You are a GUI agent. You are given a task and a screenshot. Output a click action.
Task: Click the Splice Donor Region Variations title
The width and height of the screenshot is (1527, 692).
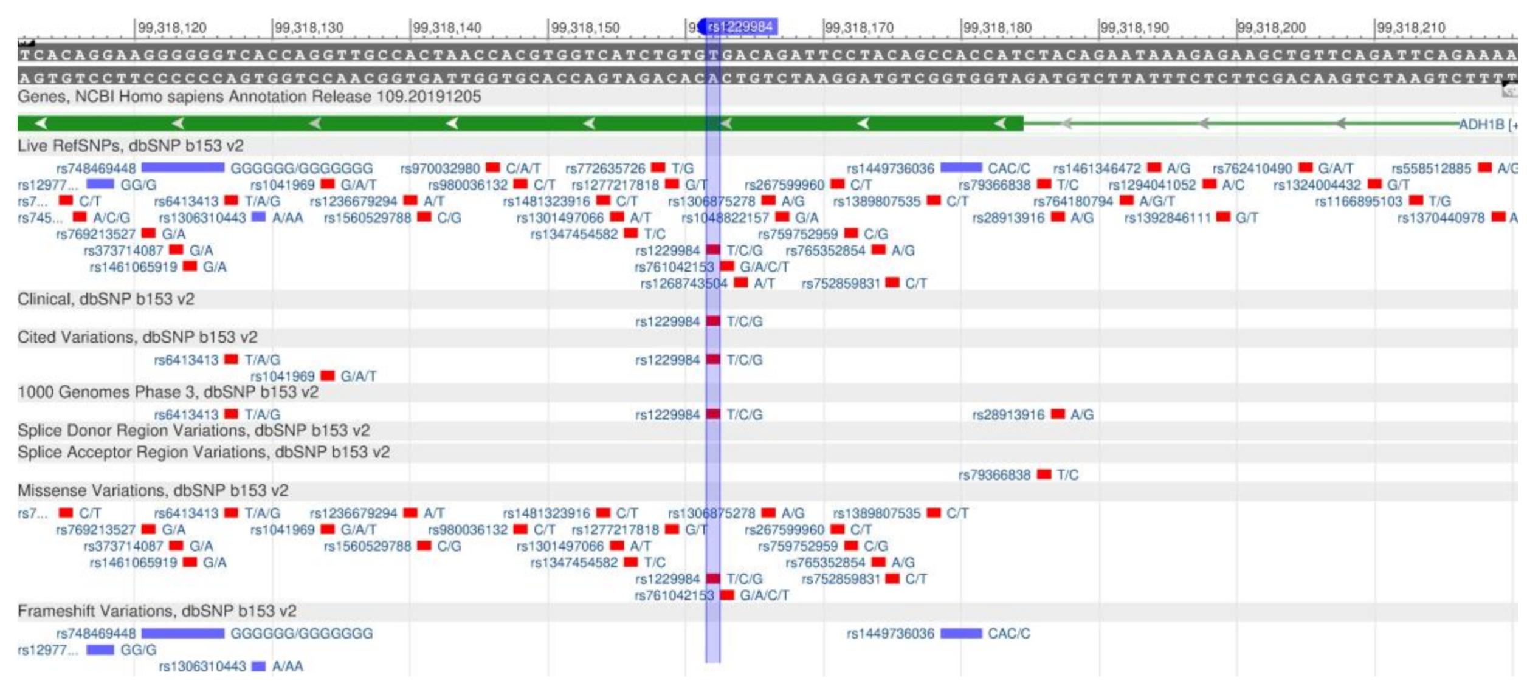coord(193,431)
